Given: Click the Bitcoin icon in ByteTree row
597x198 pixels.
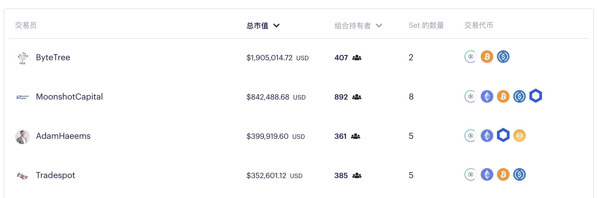Looking at the screenshot, I should pos(487,57).
